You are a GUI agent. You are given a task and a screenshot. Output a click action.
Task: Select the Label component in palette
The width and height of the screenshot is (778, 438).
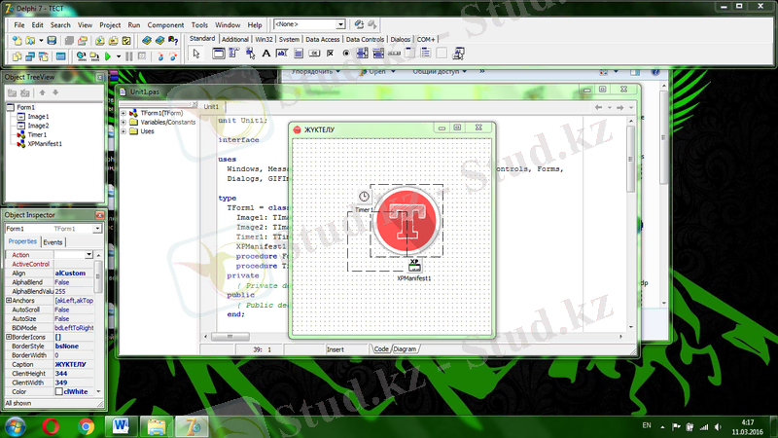point(265,54)
